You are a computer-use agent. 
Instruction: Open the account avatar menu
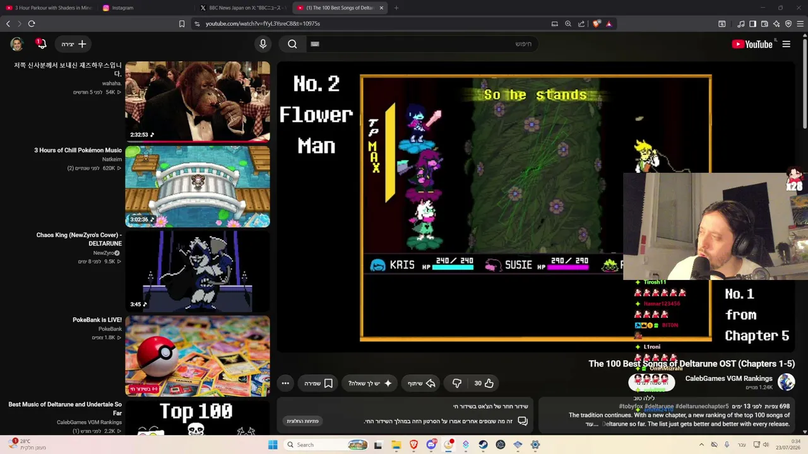(x=17, y=44)
